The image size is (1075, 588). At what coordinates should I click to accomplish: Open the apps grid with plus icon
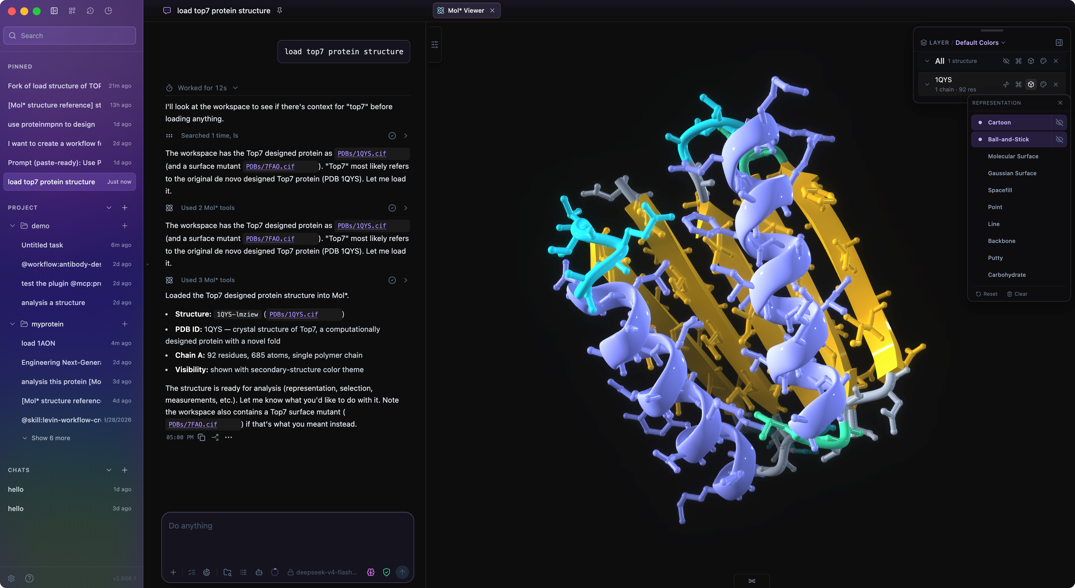point(72,11)
